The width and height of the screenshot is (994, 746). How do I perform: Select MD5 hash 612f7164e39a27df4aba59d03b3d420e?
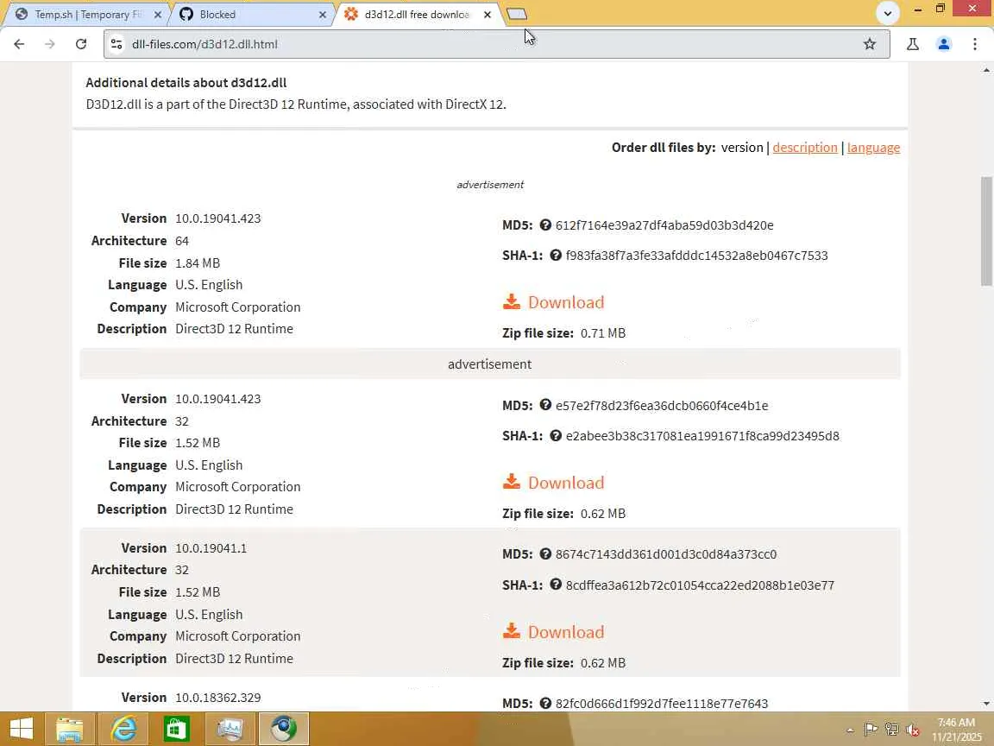point(664,225)
